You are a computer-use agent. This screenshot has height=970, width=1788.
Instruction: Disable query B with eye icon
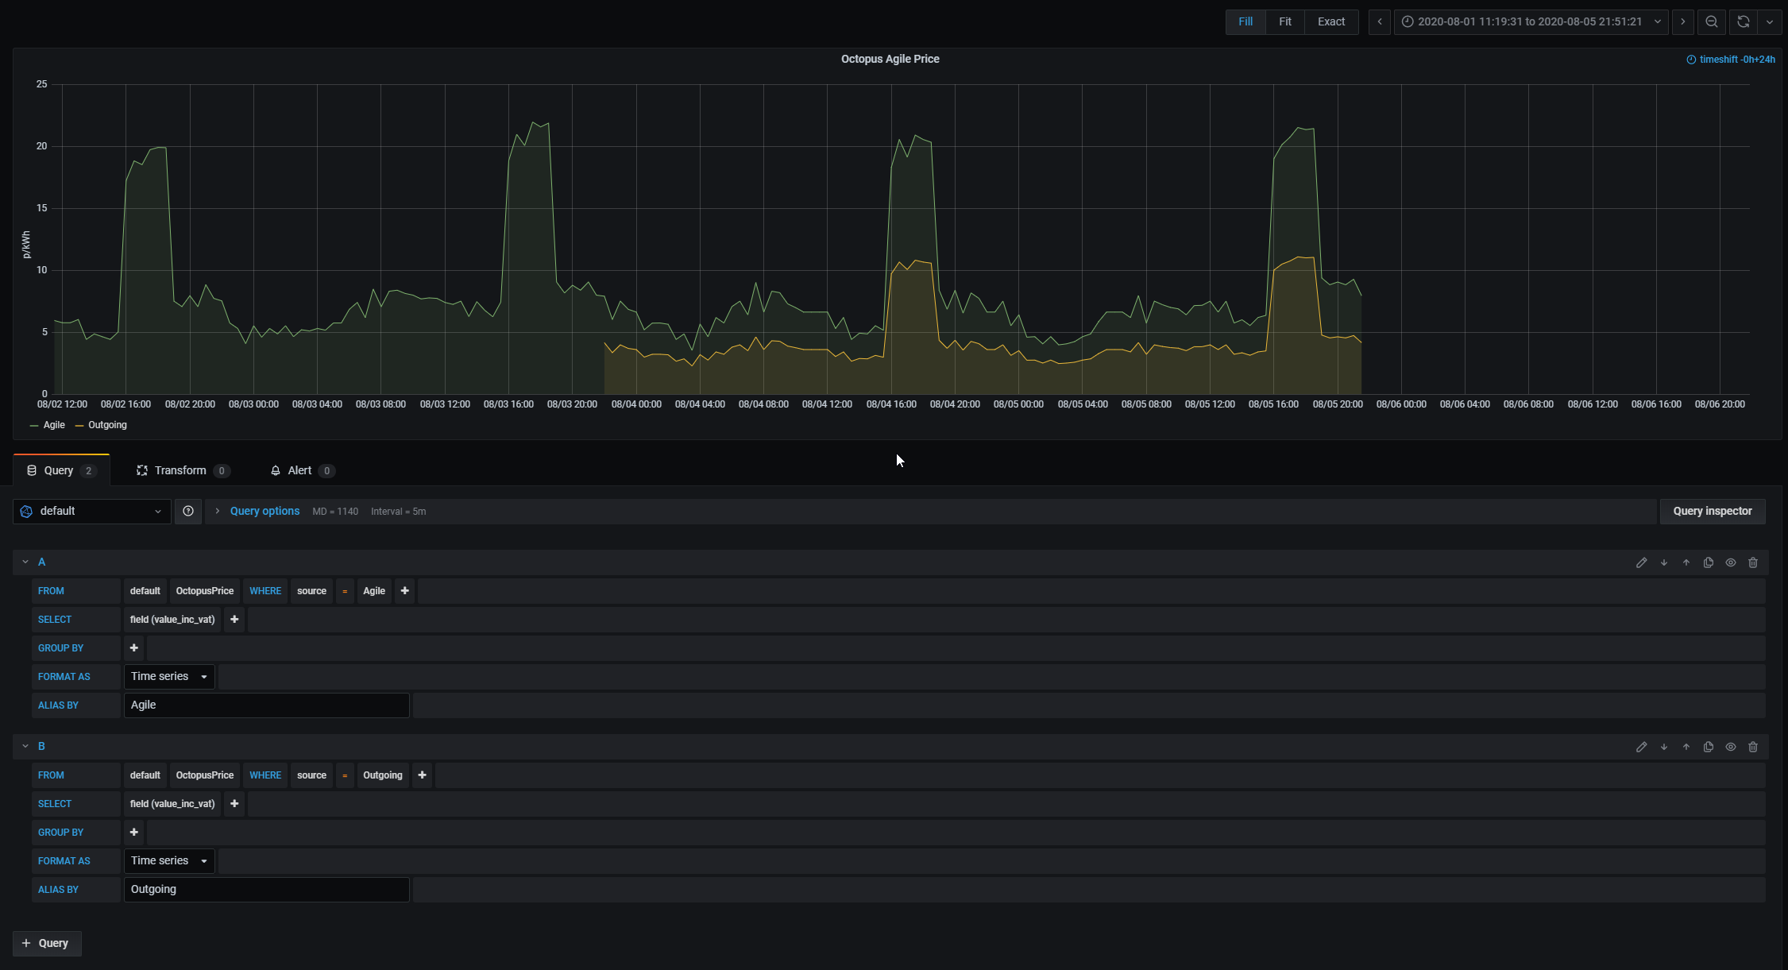point(1731,747)
